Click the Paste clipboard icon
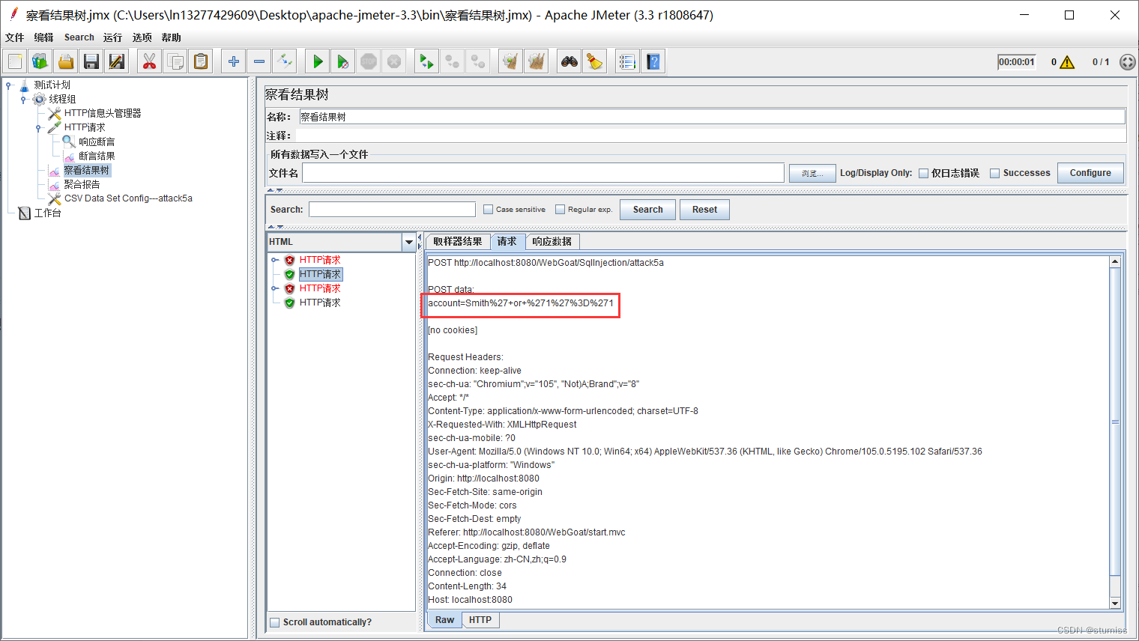 tap(201, 61)
